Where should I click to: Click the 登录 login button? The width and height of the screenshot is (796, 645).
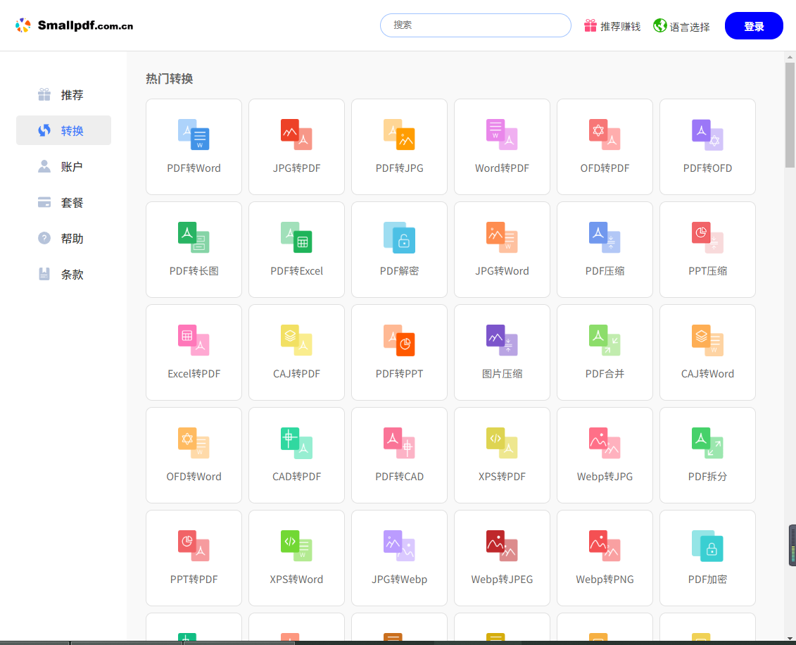pyautogui.click(x=754, y=26)
